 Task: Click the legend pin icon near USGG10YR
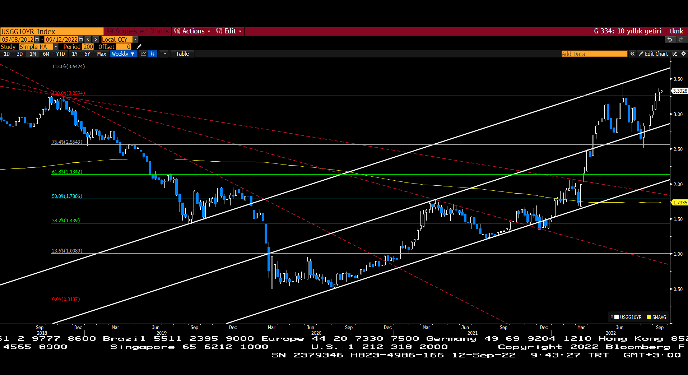612,317
